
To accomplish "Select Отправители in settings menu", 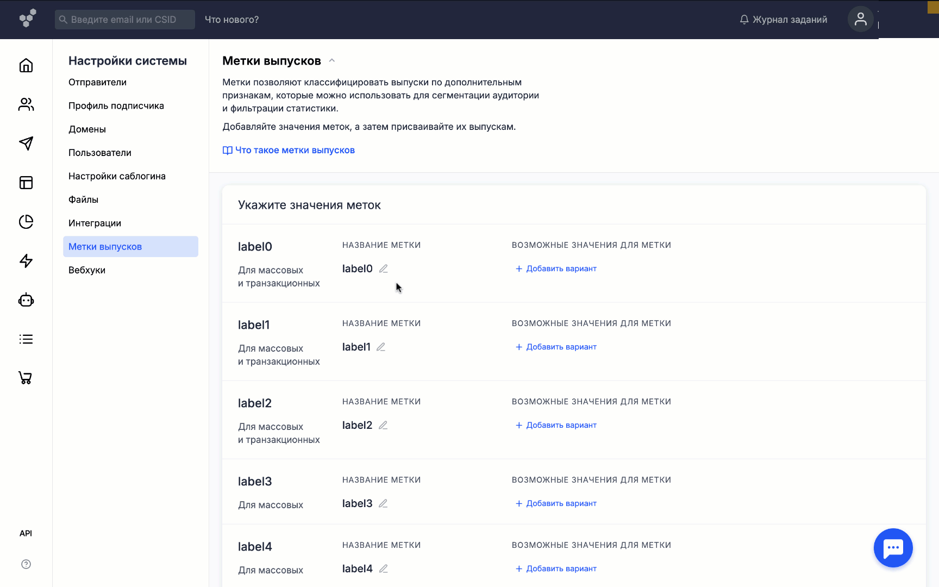I will click(97, 82).
